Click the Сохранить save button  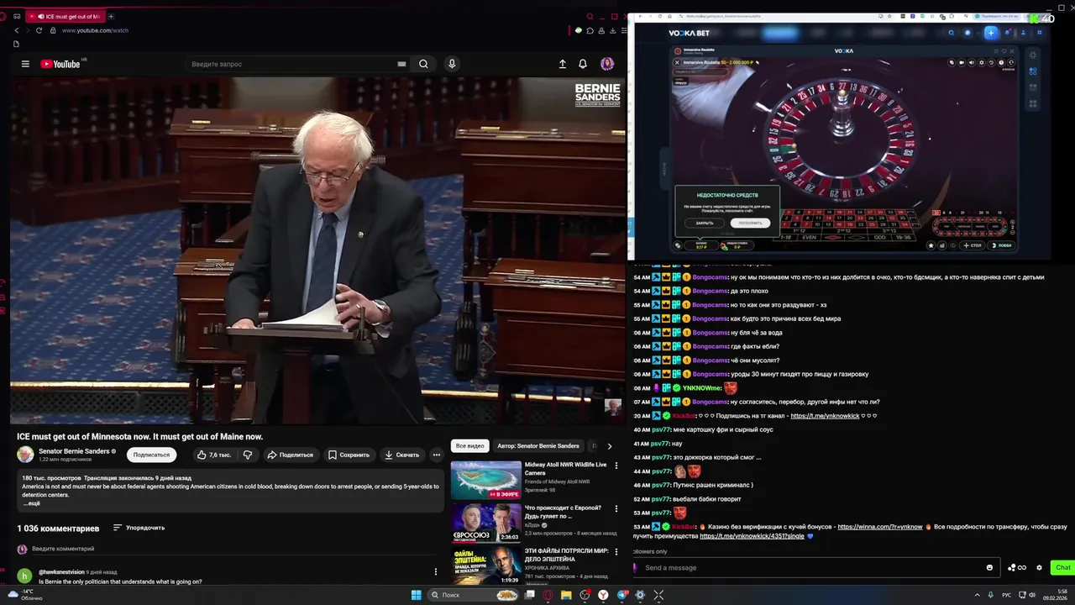click(x=349, y=455)
